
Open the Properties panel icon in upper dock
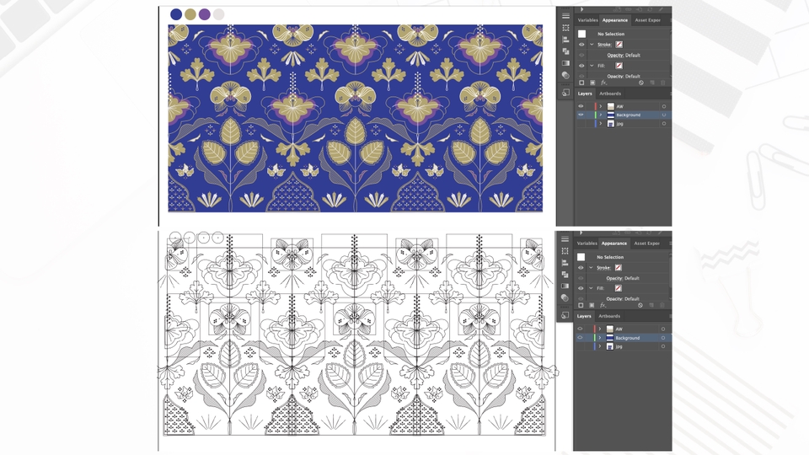pyautogui.click(x=565, y=16)
